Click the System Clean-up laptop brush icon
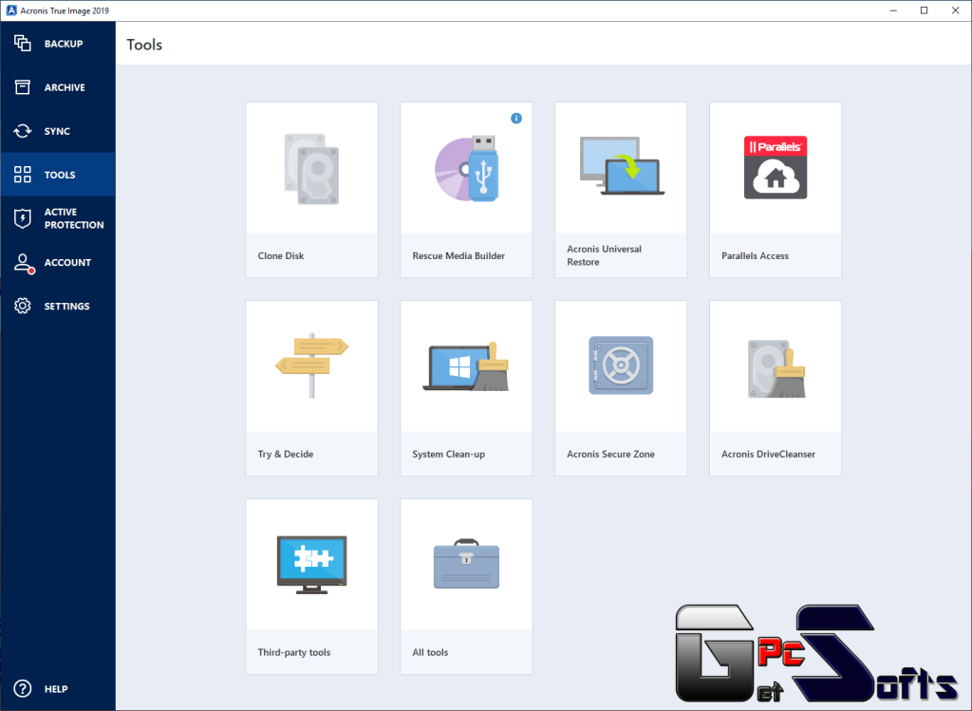This screenshot has width=972, height=711. (x=466, y=367)
